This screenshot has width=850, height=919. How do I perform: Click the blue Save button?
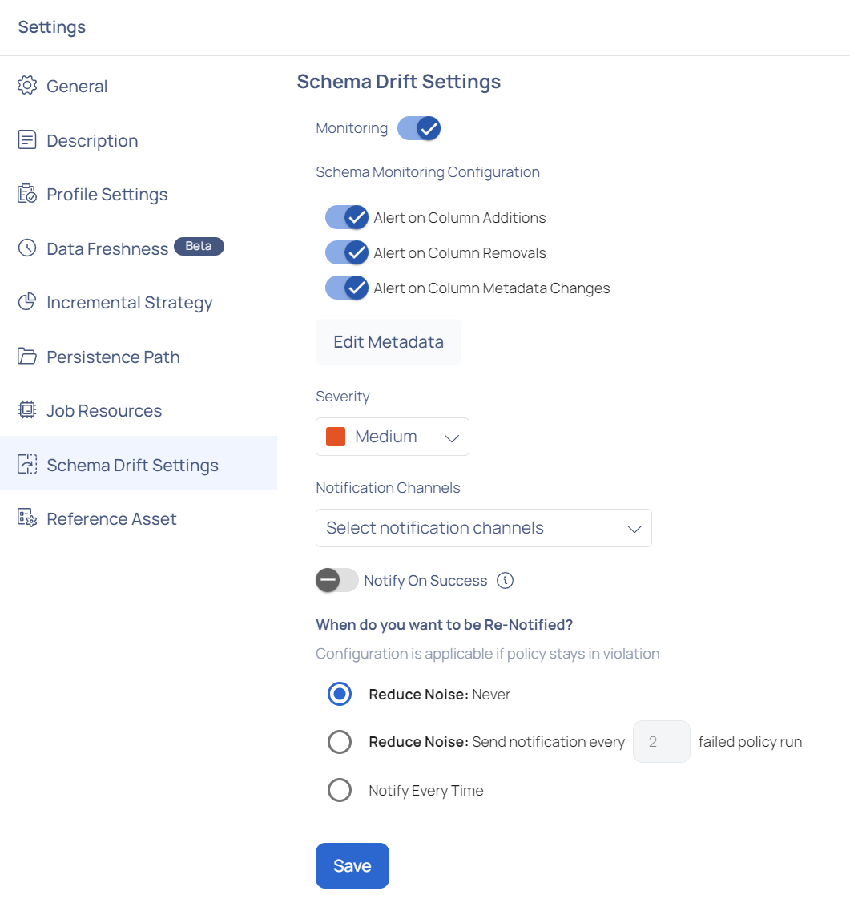pos(352,865)
